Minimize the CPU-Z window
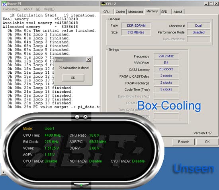The width and height of the screenshot is (219, 190). coord(206,4)
